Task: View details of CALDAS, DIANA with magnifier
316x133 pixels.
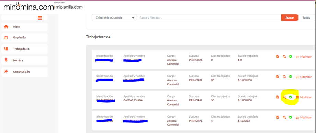Action: (284, 97)
